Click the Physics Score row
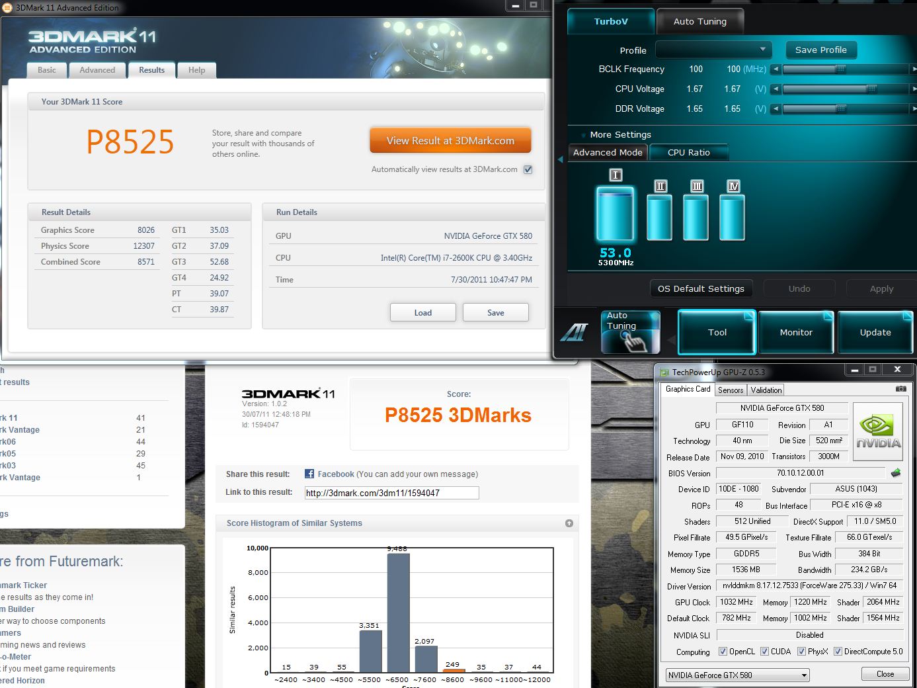Viewport: 917px width, 688px height. click(x=98, y=246)
